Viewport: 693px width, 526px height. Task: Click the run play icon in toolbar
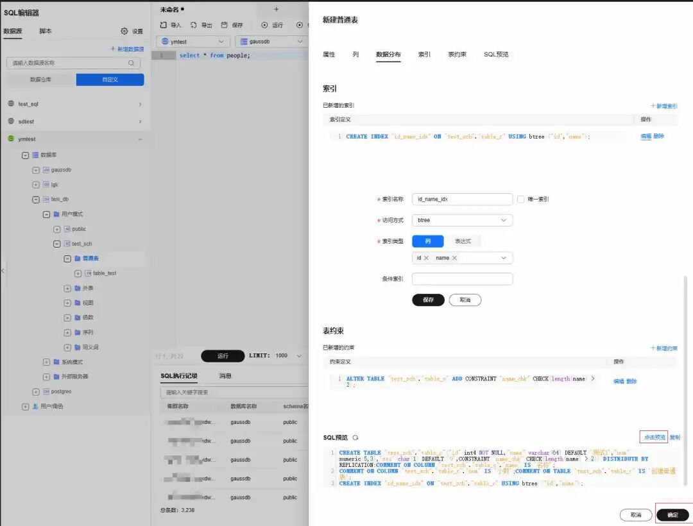click(264, 25)
